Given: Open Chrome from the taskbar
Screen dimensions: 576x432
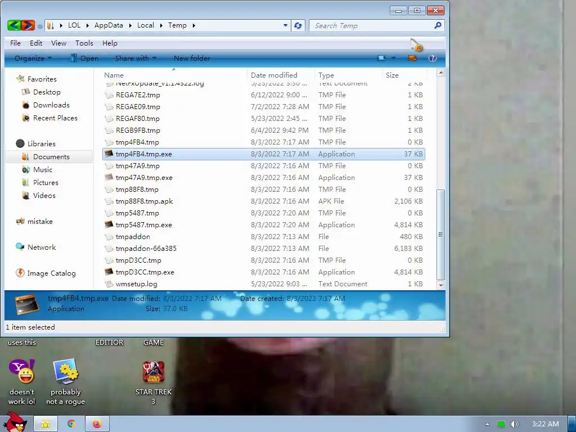Looking at the screenshot, I should (x=71, y=424).
